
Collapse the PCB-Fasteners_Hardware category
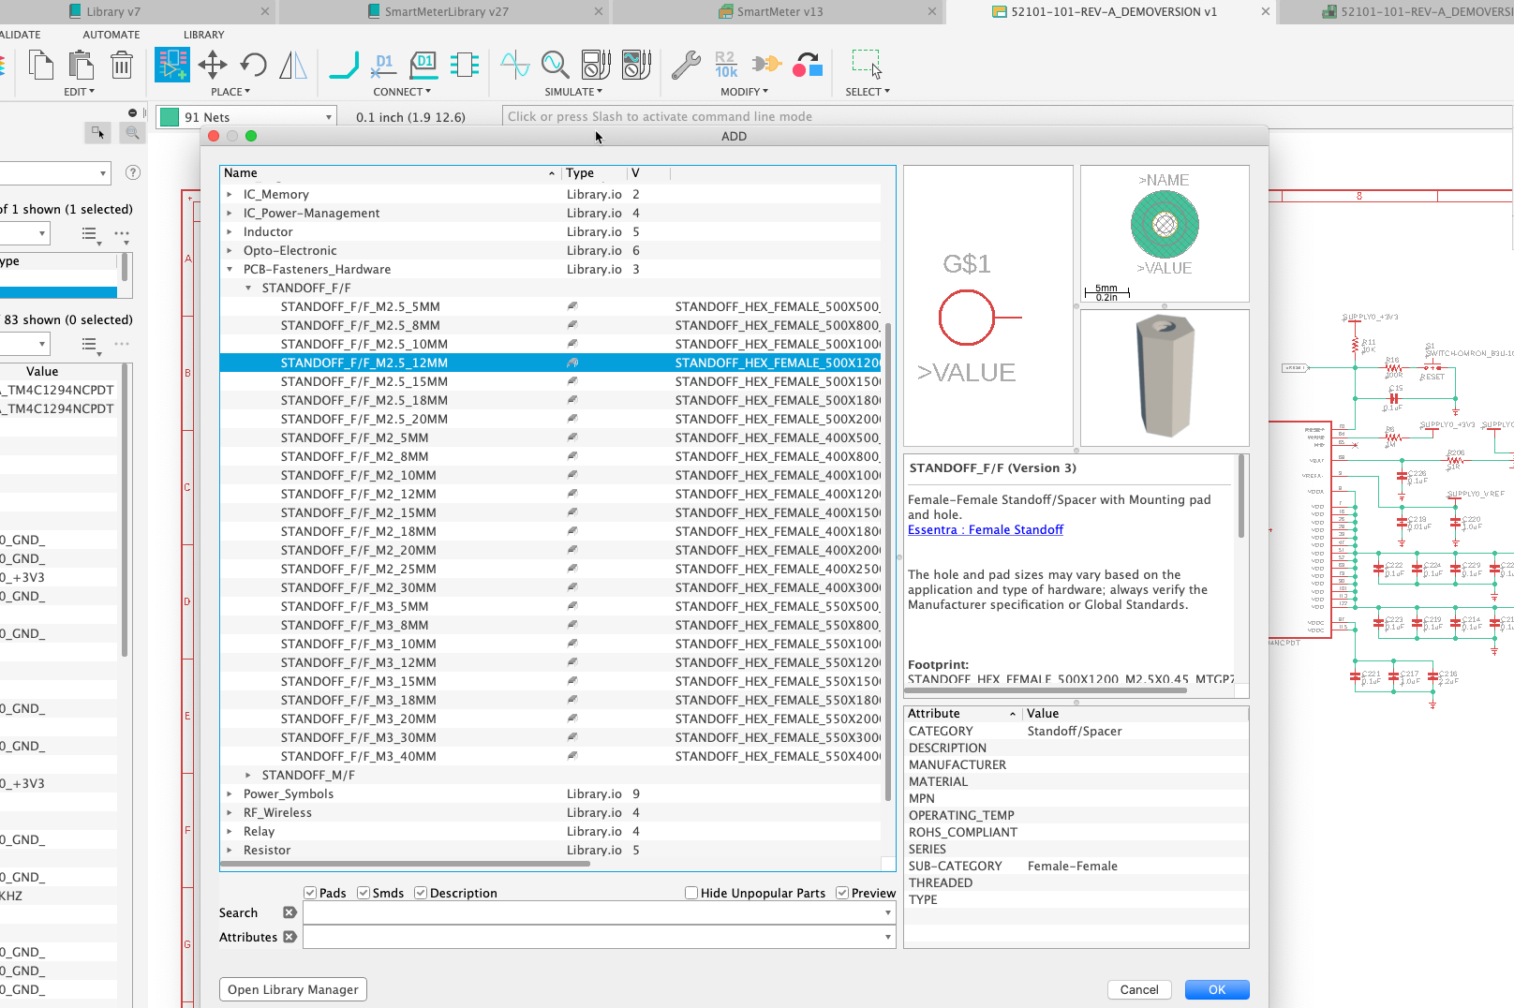(230, 269)
